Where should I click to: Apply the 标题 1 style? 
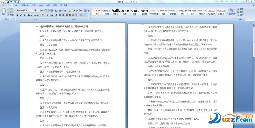pyautogui.click(x=116, y=12)
